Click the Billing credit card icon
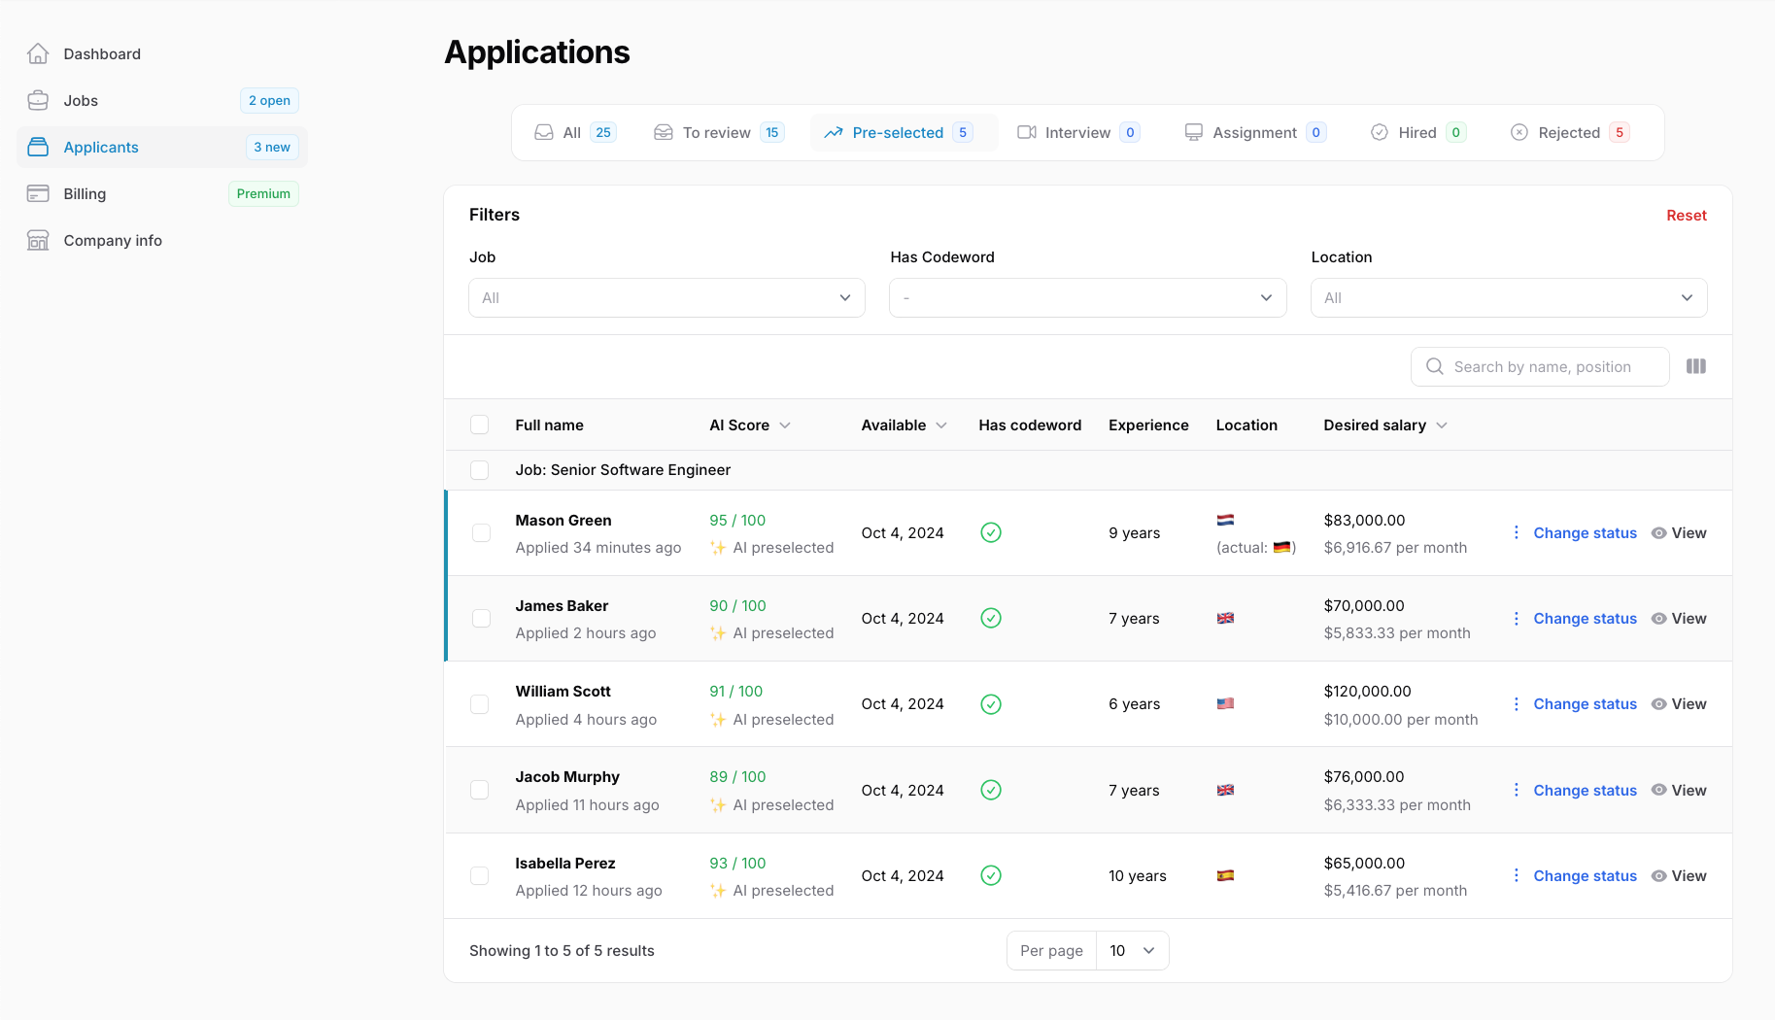 pyautogui.click(x=38, y=193)
